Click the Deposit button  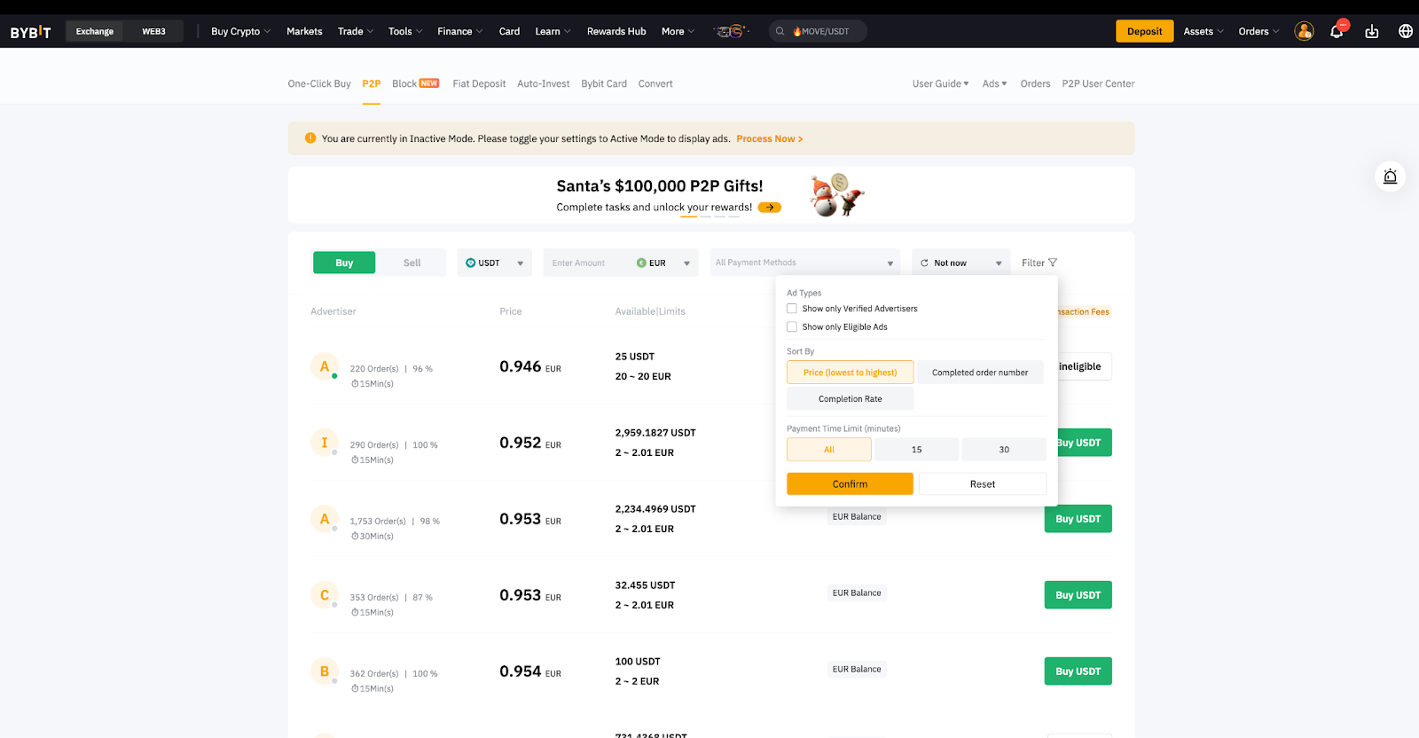click(1144, 31)
